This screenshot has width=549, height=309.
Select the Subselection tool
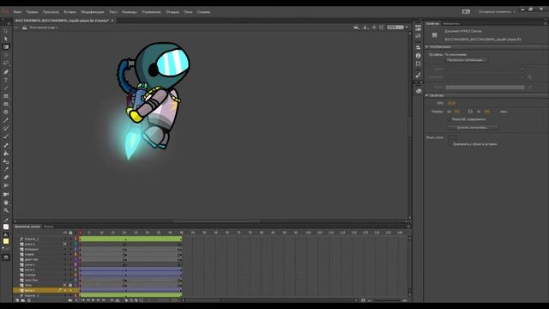pyautogui.click(x=6, y=39)
